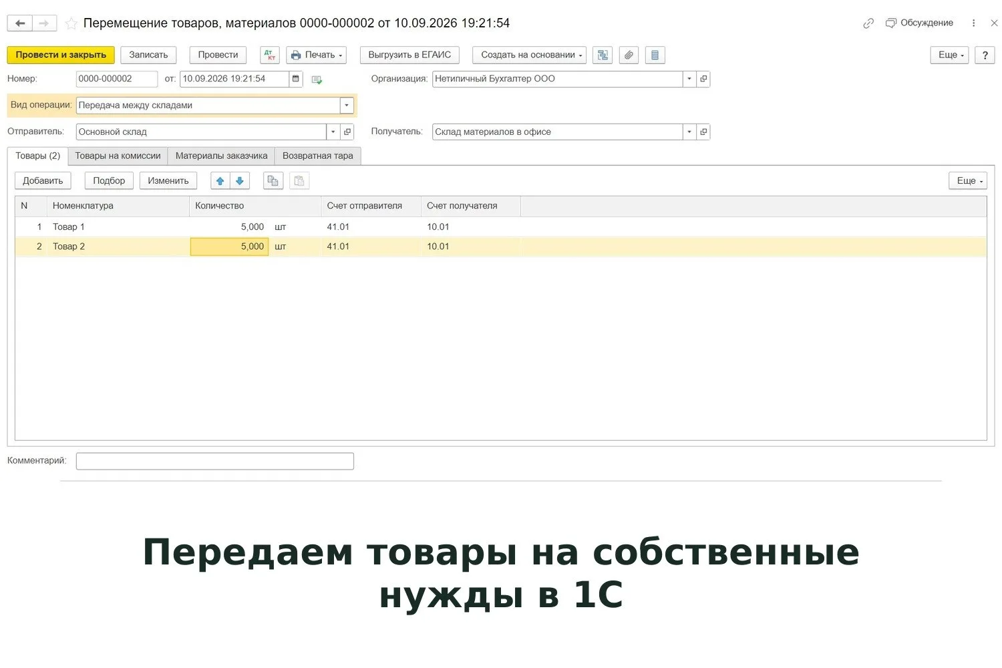Move row up with blue up arrow

220,181
